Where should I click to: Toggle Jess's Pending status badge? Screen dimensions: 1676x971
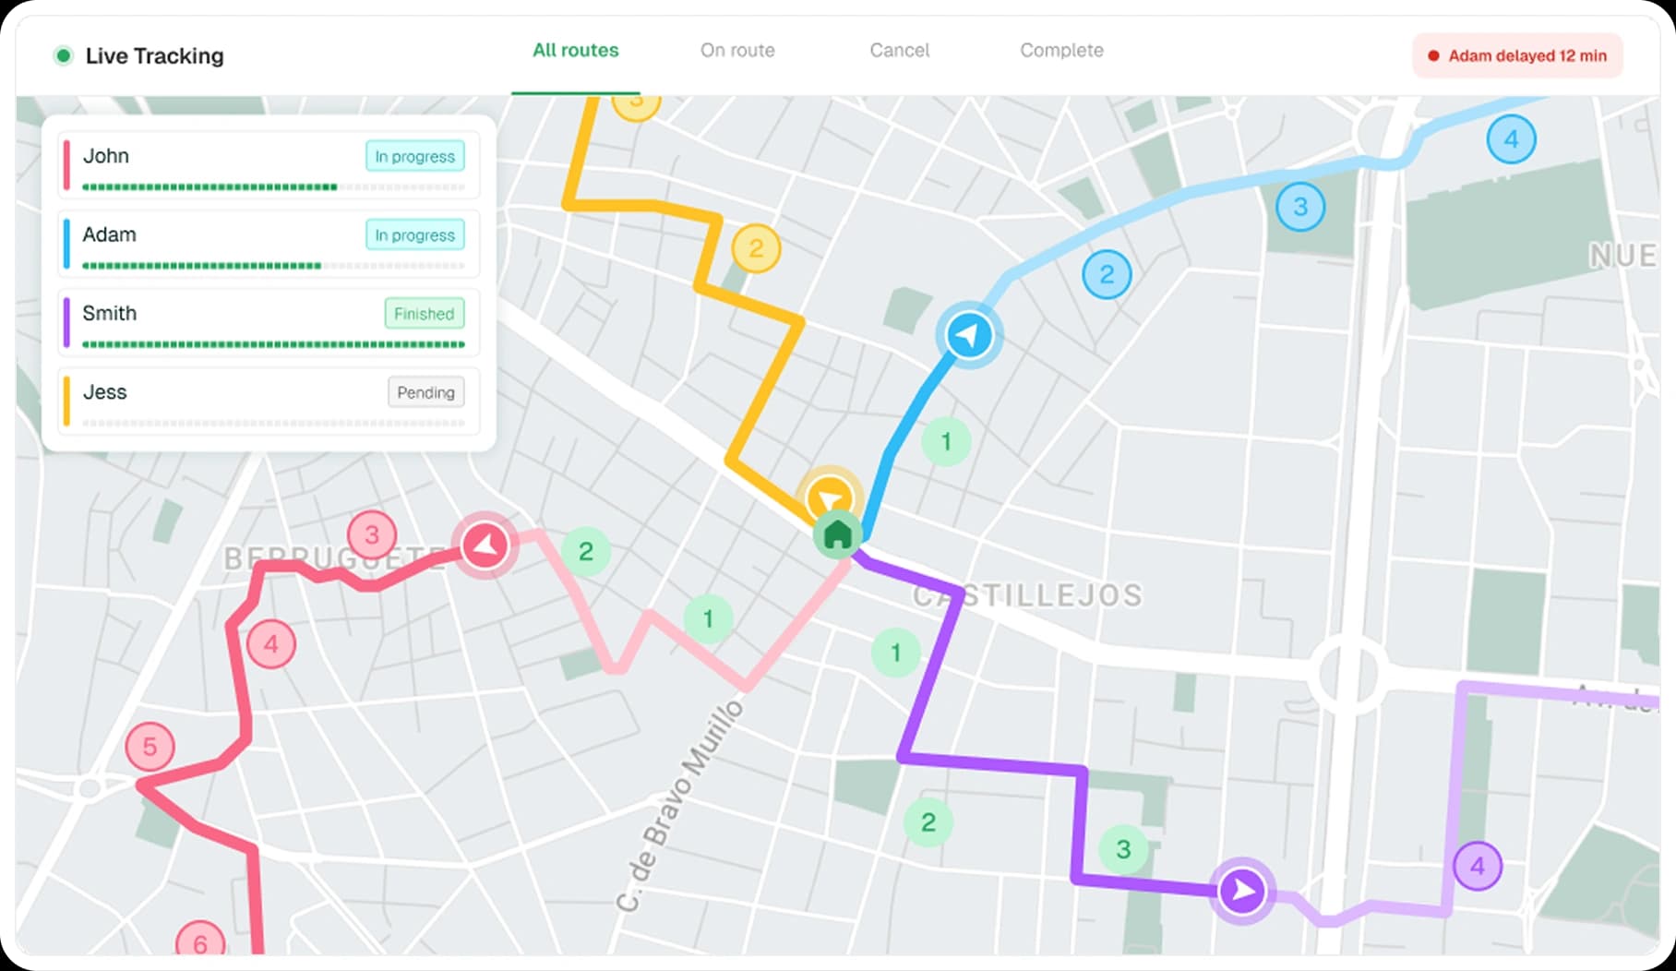(x=425, y=392)
